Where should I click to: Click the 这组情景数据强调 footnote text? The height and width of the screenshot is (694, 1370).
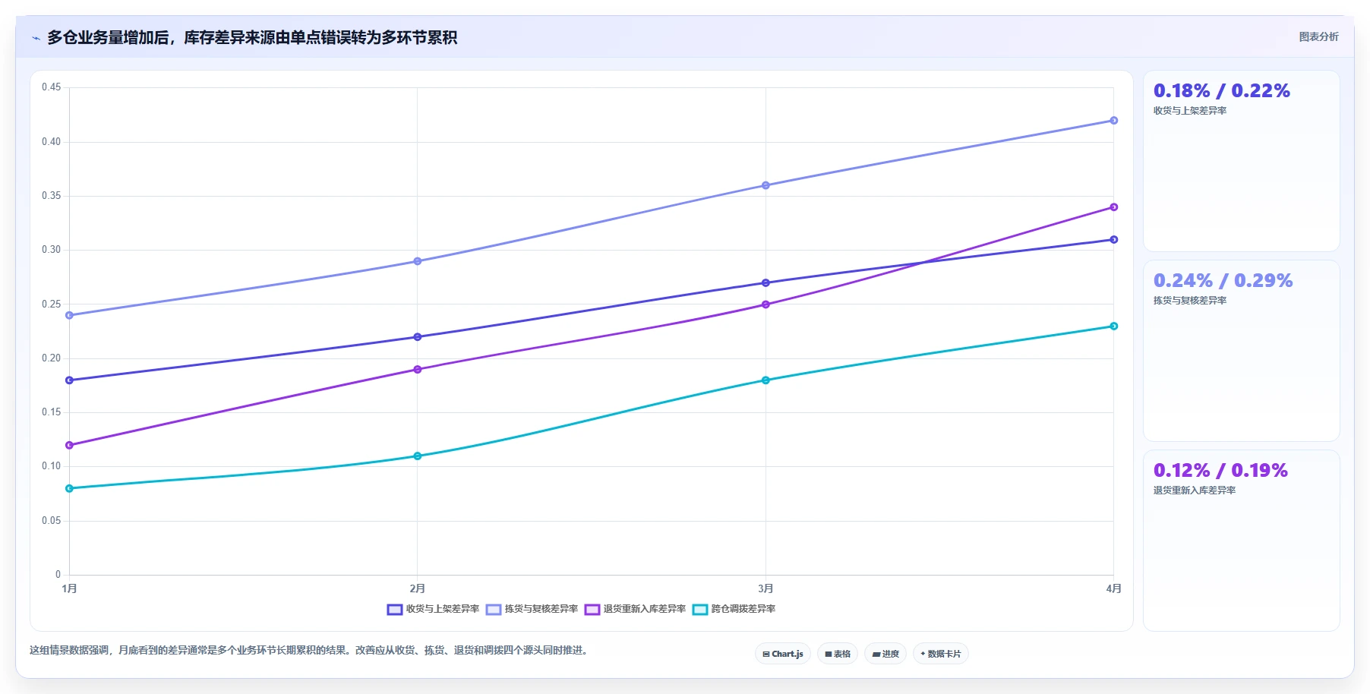click(x=310, y=651)
